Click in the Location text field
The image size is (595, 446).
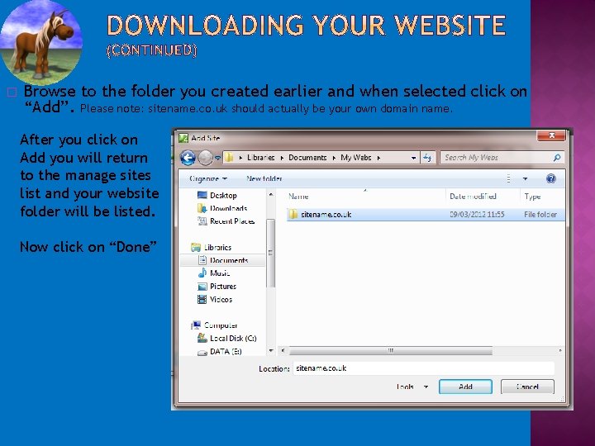pos(423,368)
